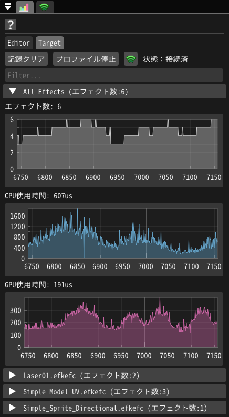Focus the Filter input field
229x417 pixels.
point(114,75)
